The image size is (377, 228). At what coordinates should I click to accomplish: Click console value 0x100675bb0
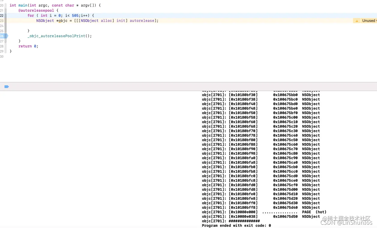tap(285, 95)
